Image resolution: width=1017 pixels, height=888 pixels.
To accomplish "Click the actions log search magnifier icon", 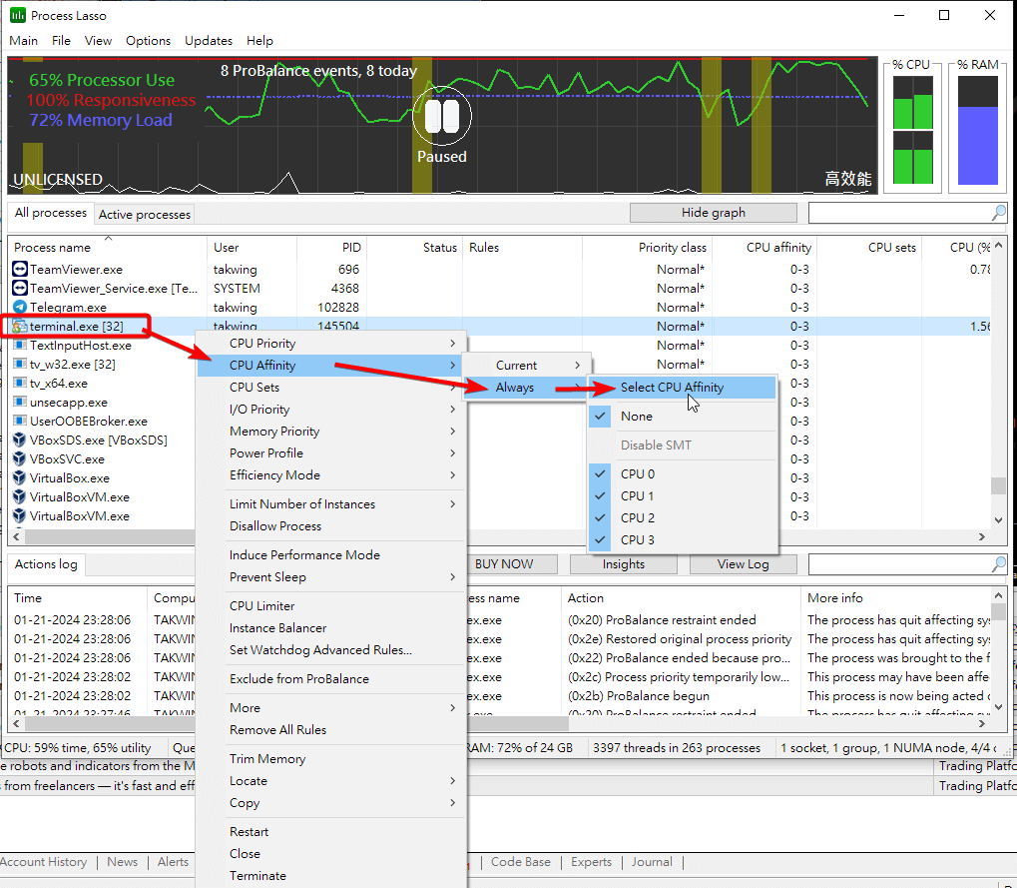I will (999, 564).
